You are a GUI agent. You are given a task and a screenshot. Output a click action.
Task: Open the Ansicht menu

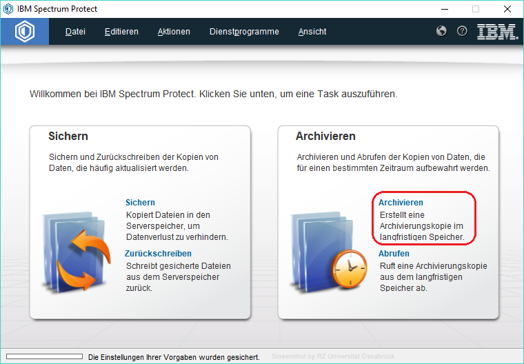(x=312, y=32)
